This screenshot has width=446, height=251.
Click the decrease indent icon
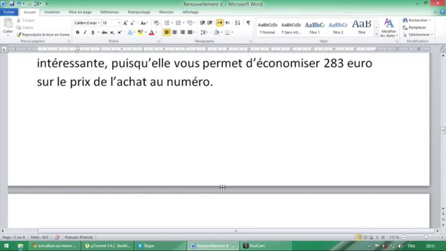[x=202, y=23]
